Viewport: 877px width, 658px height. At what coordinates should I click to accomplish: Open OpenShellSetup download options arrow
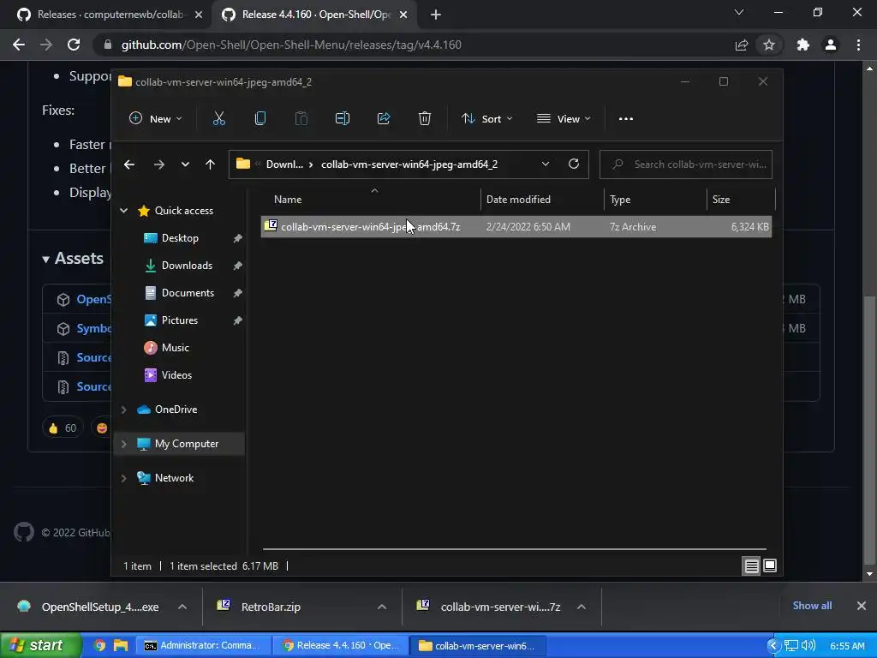(x=182, y=607)
